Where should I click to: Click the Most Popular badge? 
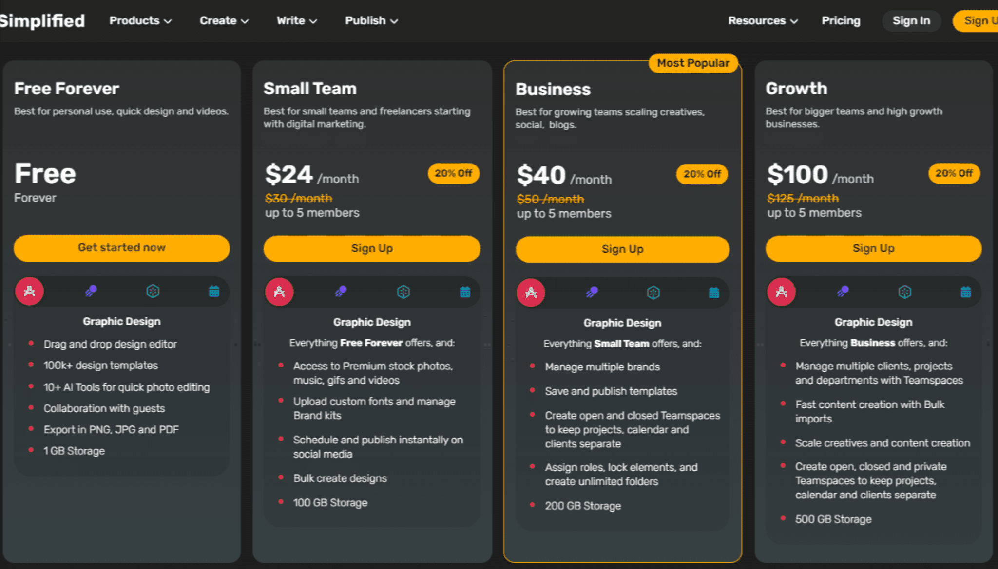[693, 63]
